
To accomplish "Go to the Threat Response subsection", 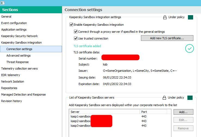I will [x=18, y=62].
